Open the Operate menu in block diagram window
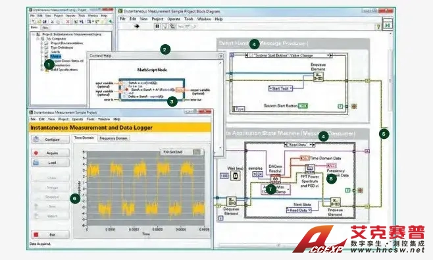Viewport: 433px width, 260px height. pyautogui.click(x=174, y=19)
